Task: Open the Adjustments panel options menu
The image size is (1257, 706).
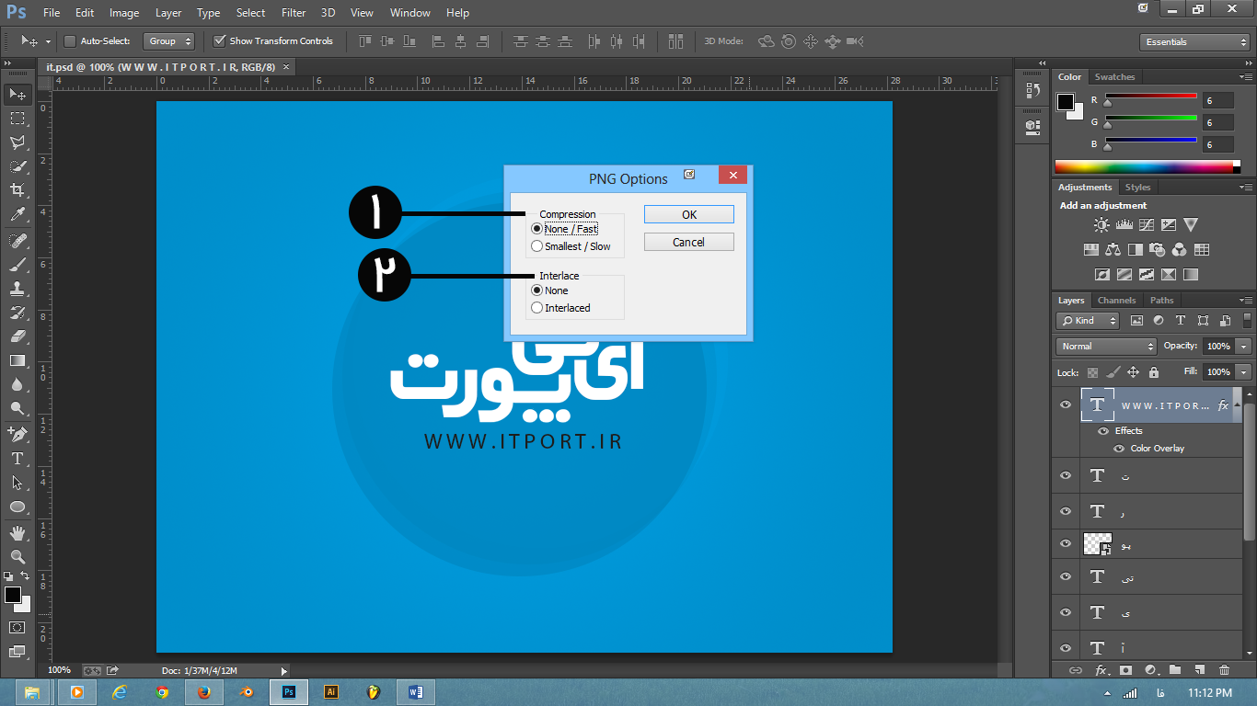Action: click(x=1246, y=188)
